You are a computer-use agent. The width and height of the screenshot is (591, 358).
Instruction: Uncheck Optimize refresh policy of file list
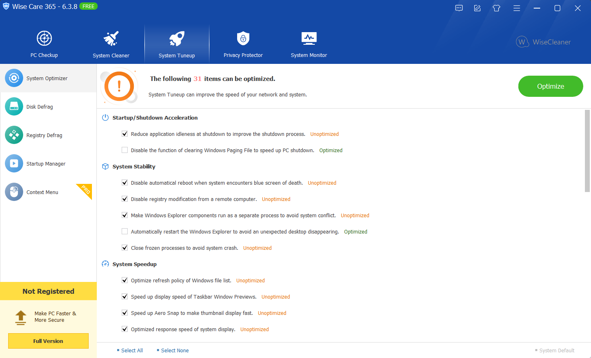tap(125, 280)
